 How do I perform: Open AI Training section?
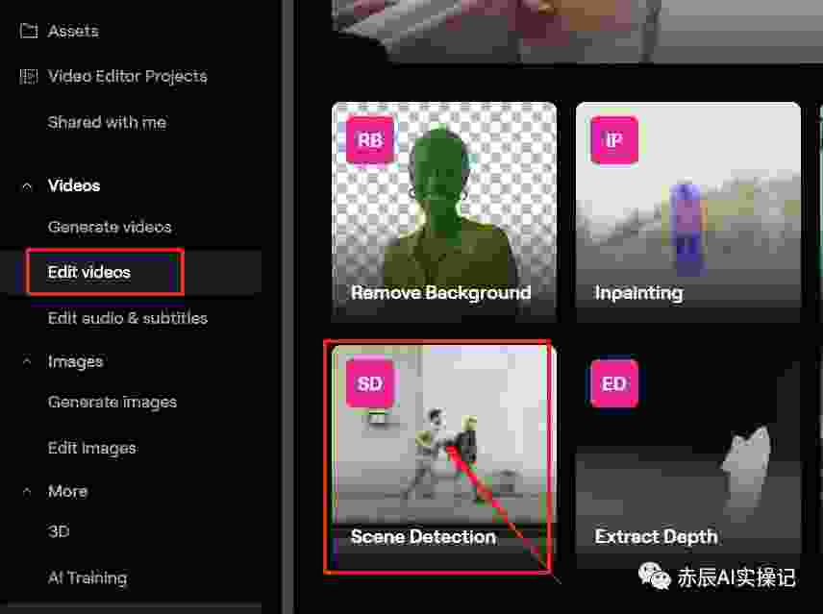87,577
